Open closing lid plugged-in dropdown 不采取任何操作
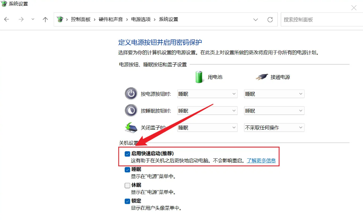The image size is (363, 220). 274,128
